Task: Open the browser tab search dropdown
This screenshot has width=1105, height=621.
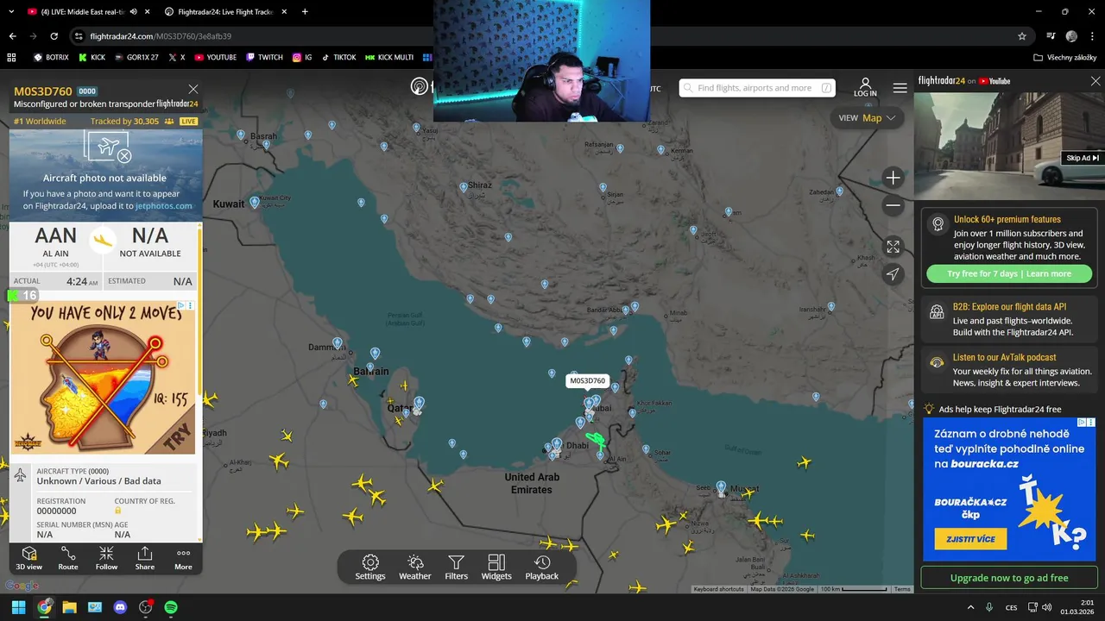Action: pyautogui.click(x=11, y=12)
